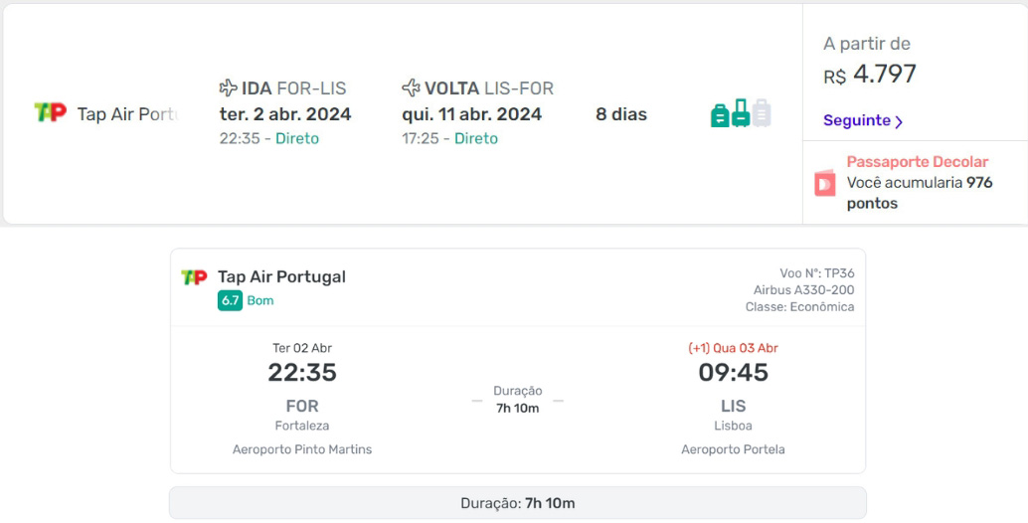The width and height of the screenshot is (1028, 523).
Task: Click the TAP logo in the detail card
Action: click(194, 277)
